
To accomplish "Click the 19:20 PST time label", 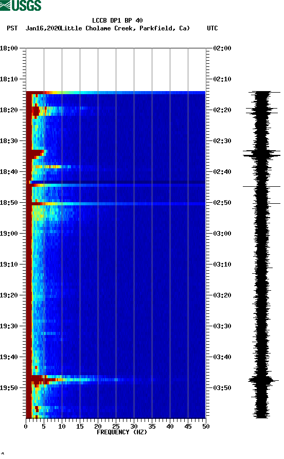I will (x=9, y=295).
